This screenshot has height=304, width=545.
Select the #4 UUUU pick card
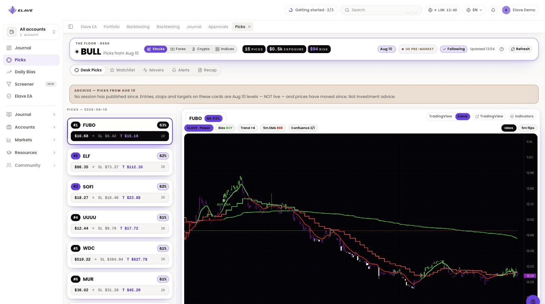tap(120, 224)
